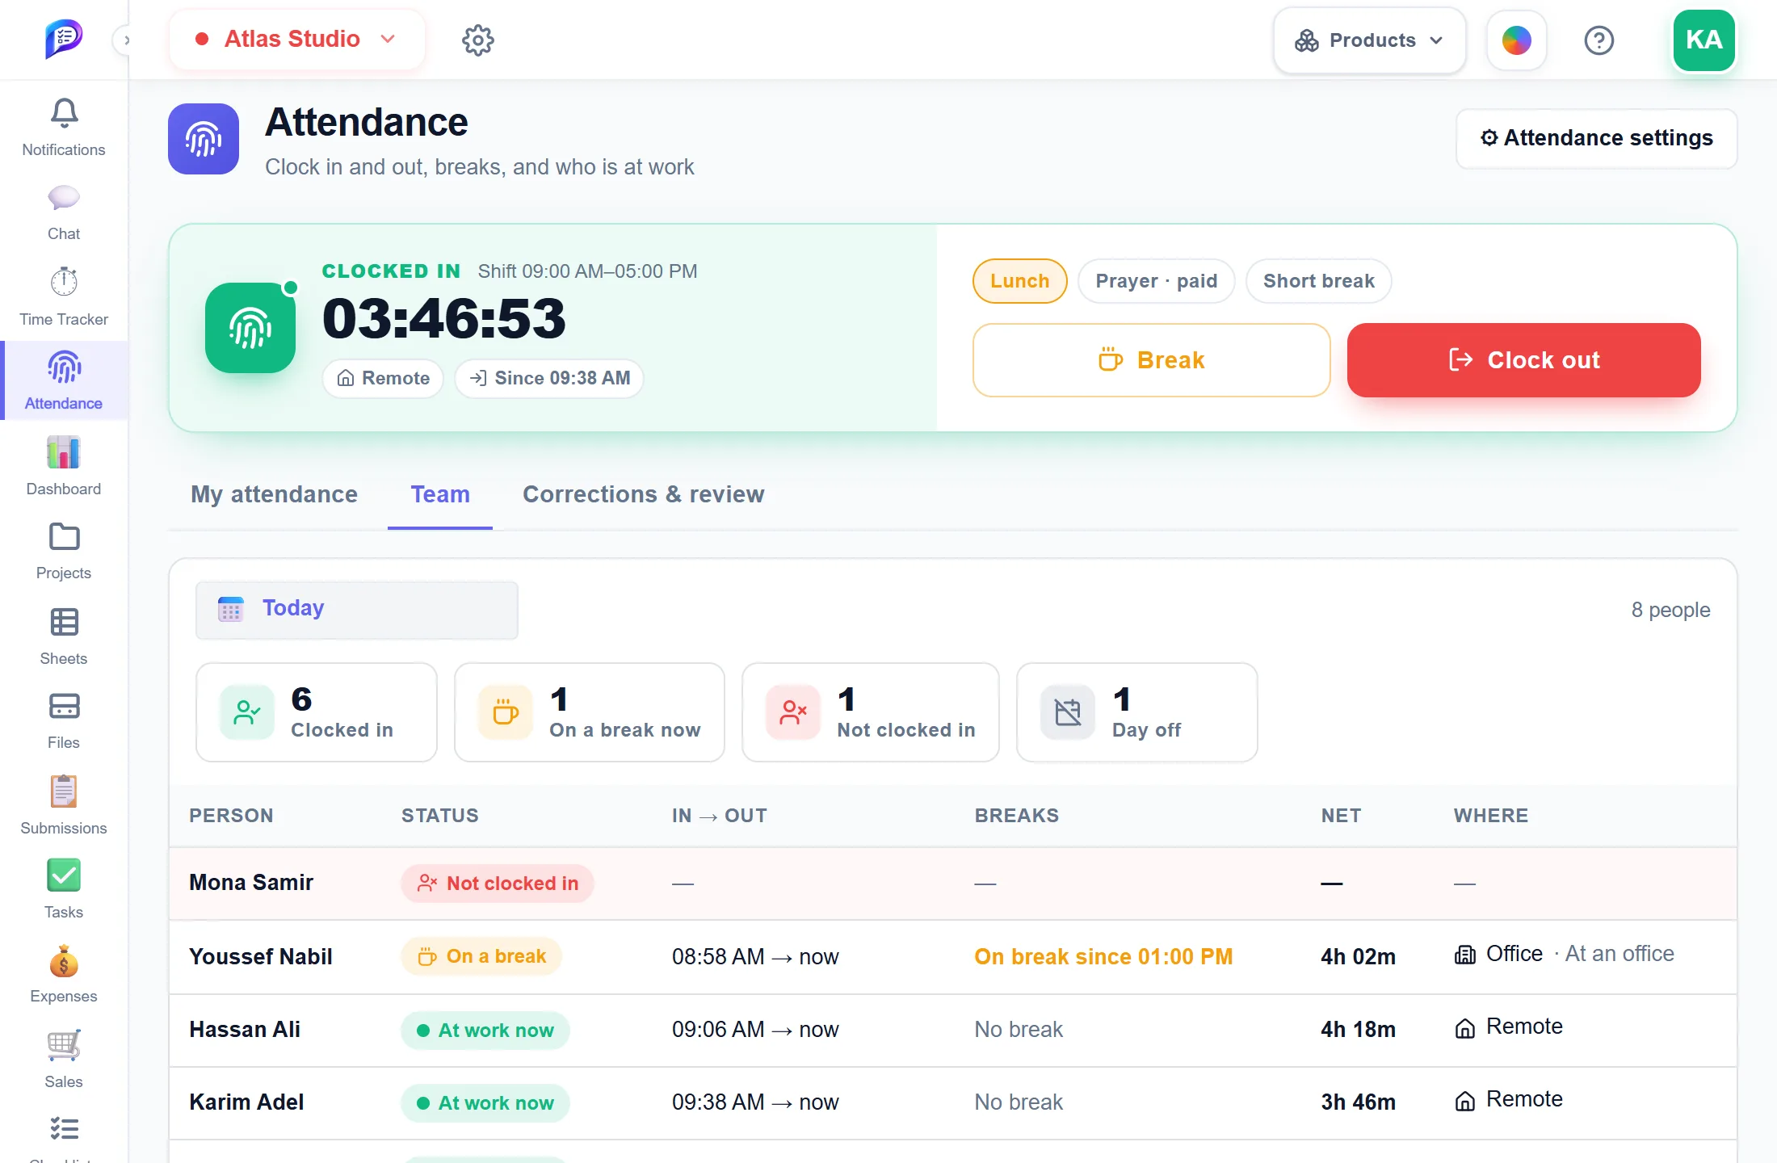Click the purple Attendance page fingerprint icon
1777x1163 pixels.
pos(204,139)
